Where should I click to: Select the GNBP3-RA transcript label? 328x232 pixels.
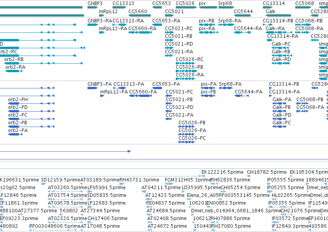tap(100, 21)
